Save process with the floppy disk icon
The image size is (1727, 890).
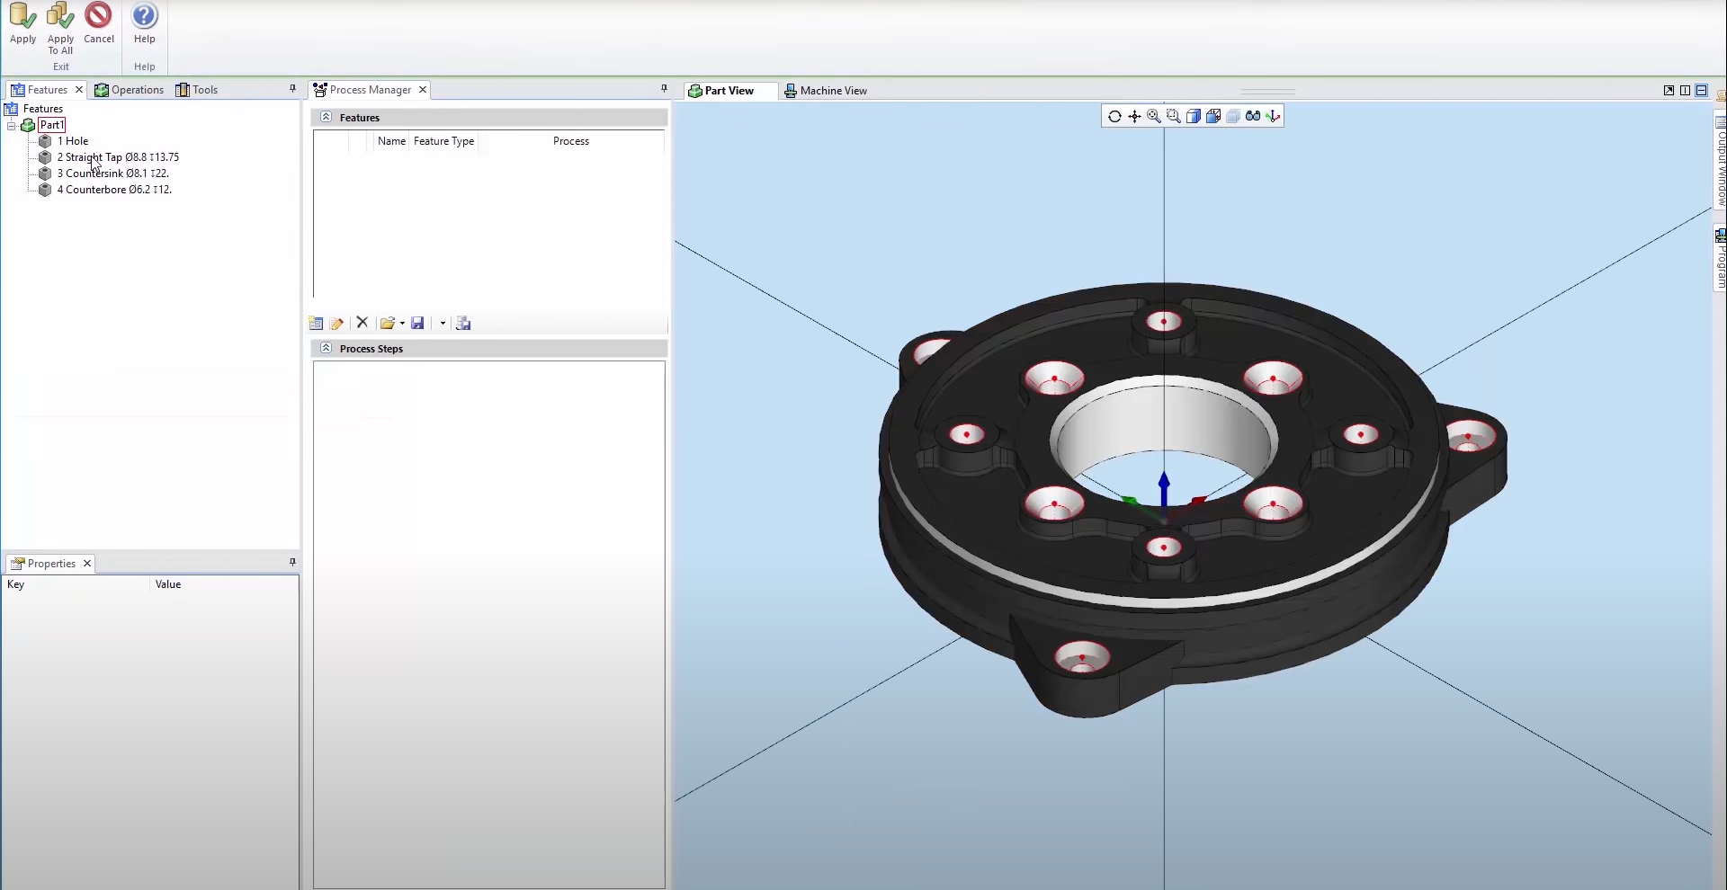pyautogui.click(x=417, y=324)
